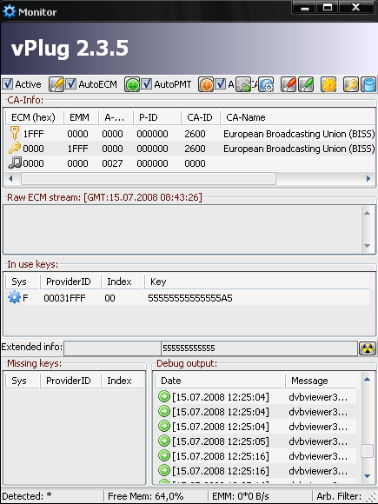
Task: Click Debug output scroll down arrow
Action: pyautogui.click(x=367, y=476)
